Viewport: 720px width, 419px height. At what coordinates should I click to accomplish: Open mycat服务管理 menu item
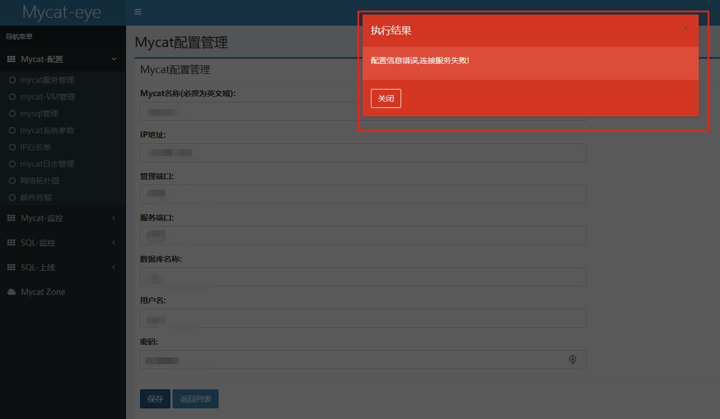[x=47, y=80]
